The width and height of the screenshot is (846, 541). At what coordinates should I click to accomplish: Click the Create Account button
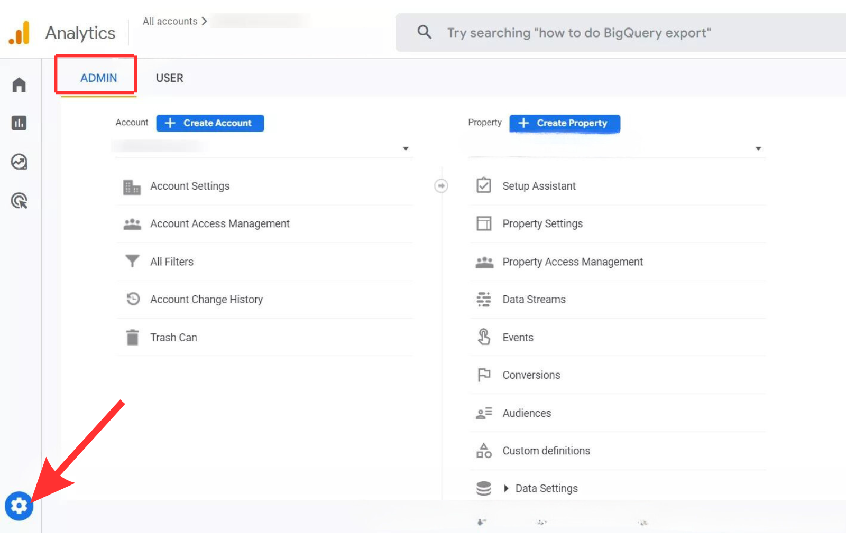(x=210, y=123)
